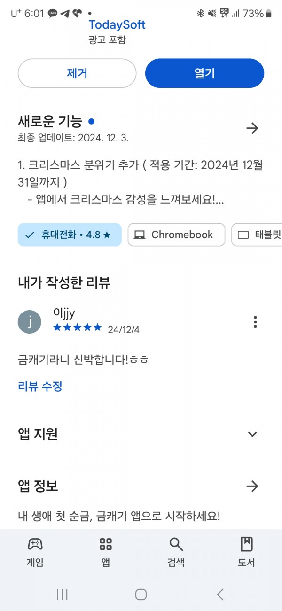Tap the 리뷰 수정 link

(40, 386)
